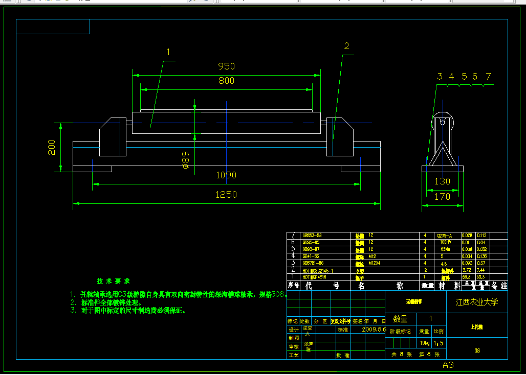The image size is (526, 375).
Task: Select callout number 3 above the side view
Action: (440, 77)
